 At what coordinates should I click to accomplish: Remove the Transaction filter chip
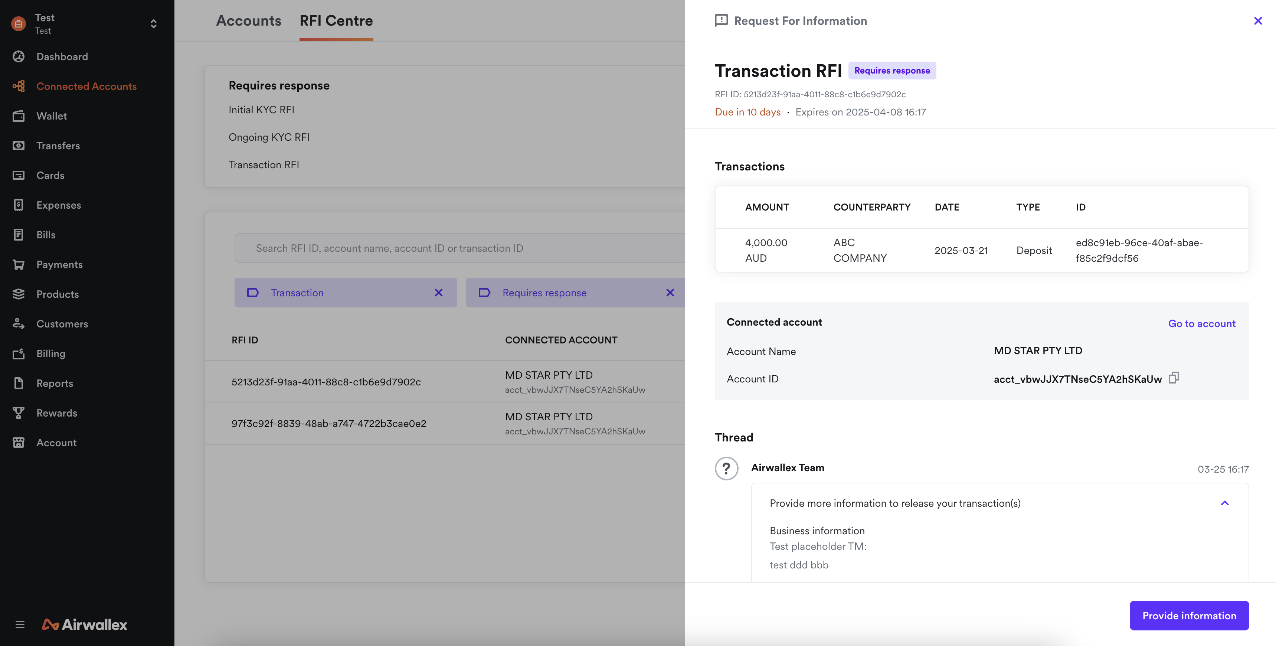click(x=438, y=293)
